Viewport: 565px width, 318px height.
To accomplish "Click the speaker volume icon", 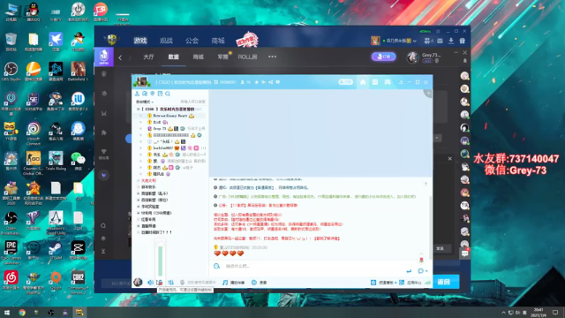I will click(x=150, y=283).
